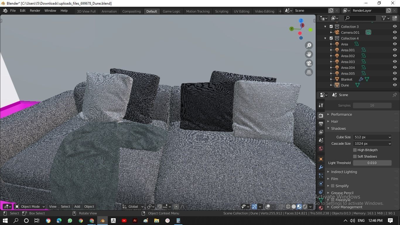This screenshot has width=400, height=225.
Task: Toggle the snap magnet icon
Action: click(x=159, y=207)
